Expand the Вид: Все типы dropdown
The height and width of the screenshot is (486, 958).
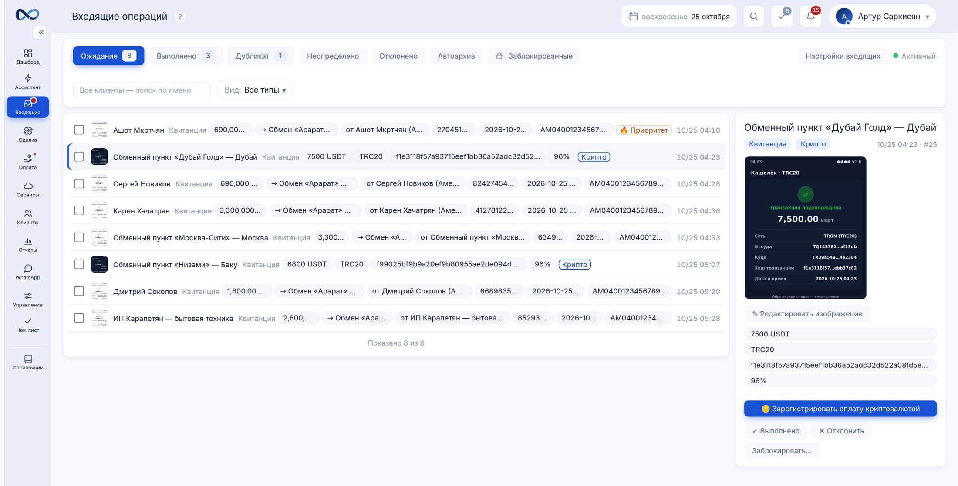tap(255, 90)
